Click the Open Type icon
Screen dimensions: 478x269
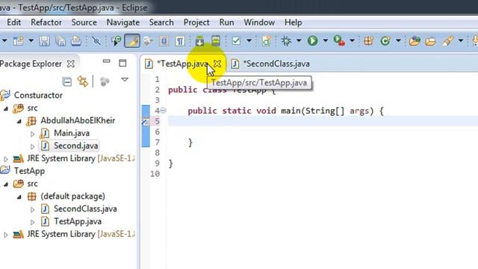tap(415, 41)
